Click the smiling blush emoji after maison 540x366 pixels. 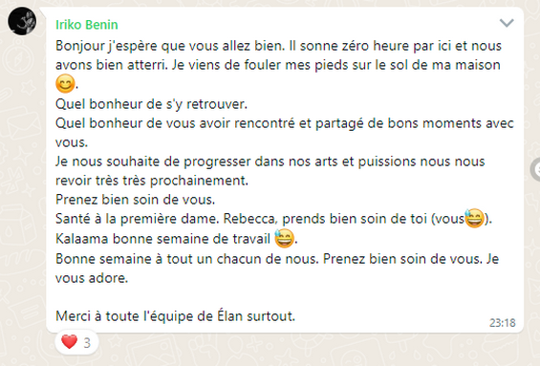(65, 84)
